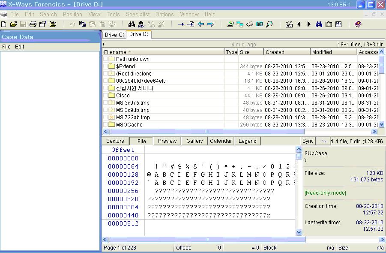Select the Korean-named folder 신입사원 세미나
The image size is (386, 253).
pyautogui.click(x=135, y=88)
